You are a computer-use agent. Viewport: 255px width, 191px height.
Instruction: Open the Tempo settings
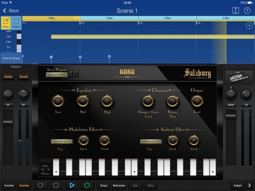(104, 186)
